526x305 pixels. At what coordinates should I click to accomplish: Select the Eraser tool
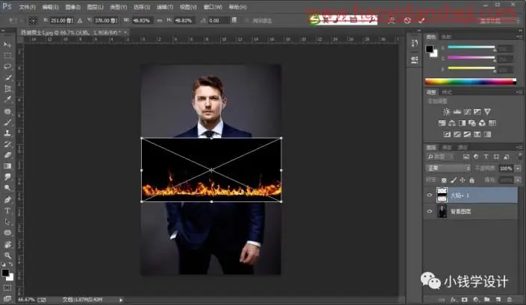[x=7, y=155]
